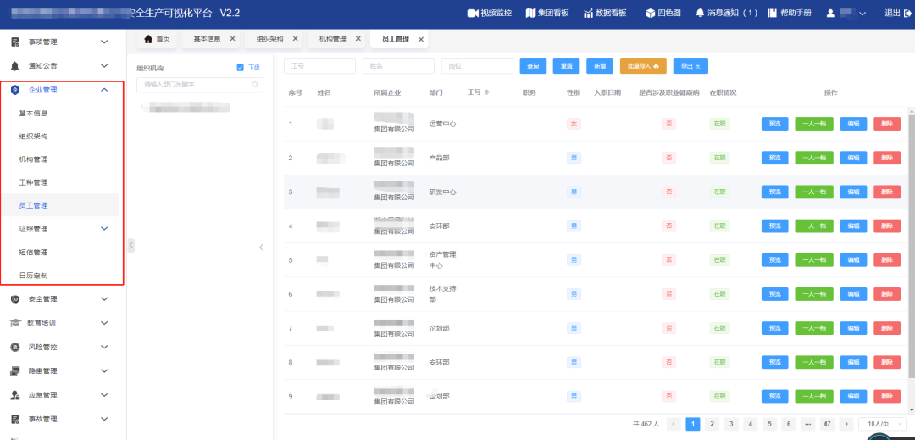Click the orange 批量导入 button

(643, 66)
